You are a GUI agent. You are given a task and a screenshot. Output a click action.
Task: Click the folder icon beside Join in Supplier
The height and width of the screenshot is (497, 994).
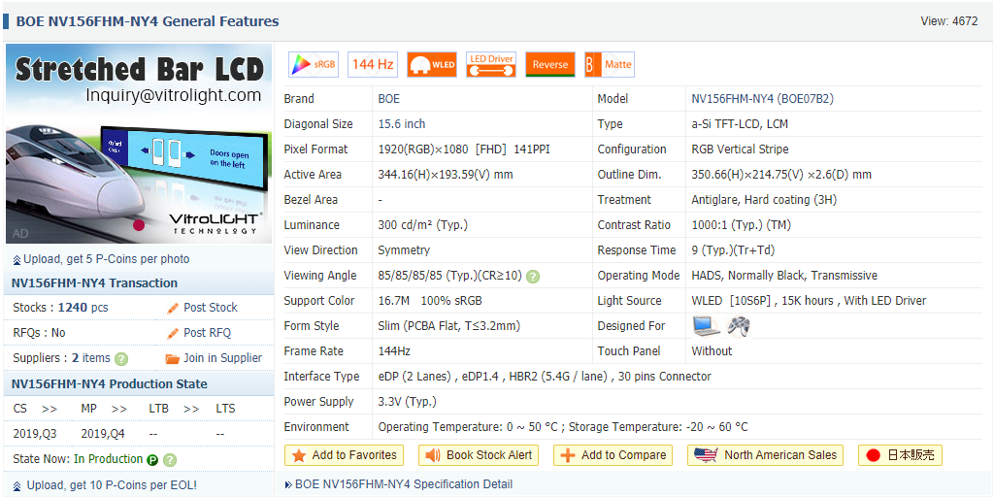tap(173, 359)
